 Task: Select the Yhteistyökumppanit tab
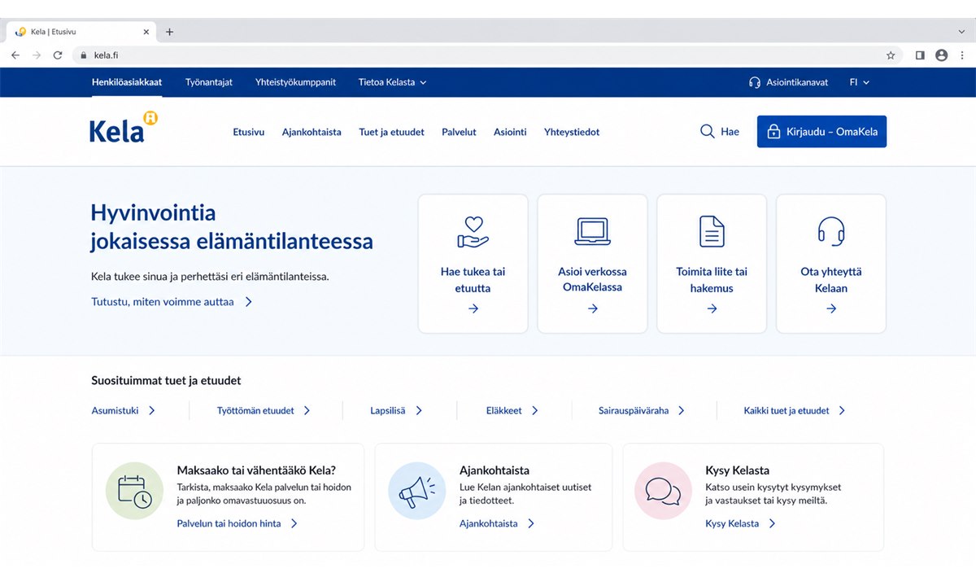coord(295,82)
